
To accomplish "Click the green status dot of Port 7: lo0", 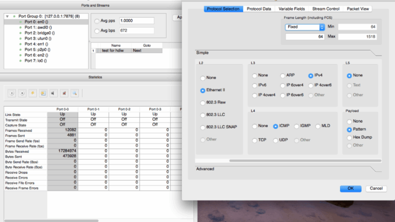I will click(x=20, y=60).
